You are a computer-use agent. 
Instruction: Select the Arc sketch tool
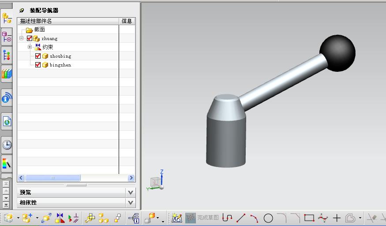point(254,218)
